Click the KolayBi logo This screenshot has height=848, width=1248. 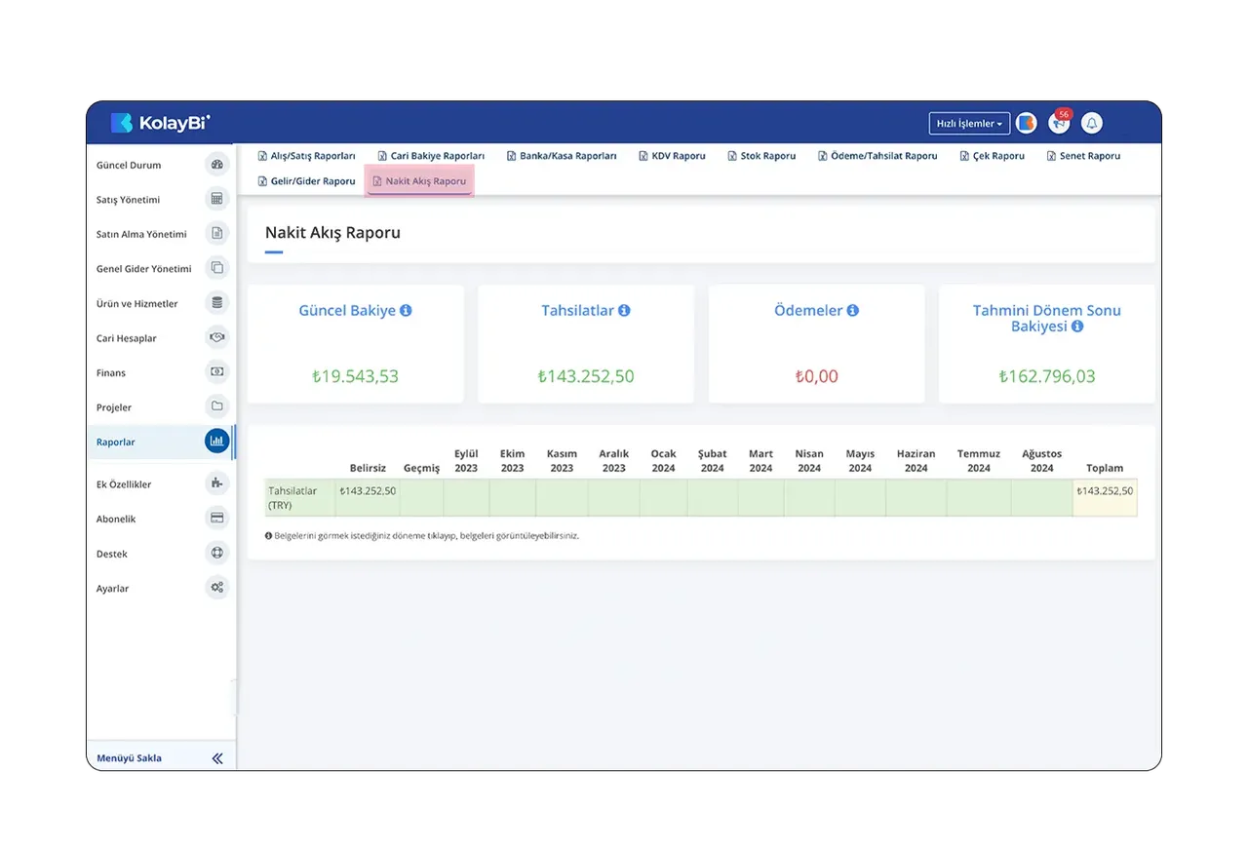(160, 123)
